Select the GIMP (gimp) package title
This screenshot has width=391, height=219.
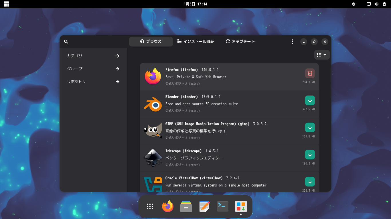[207, 124]
